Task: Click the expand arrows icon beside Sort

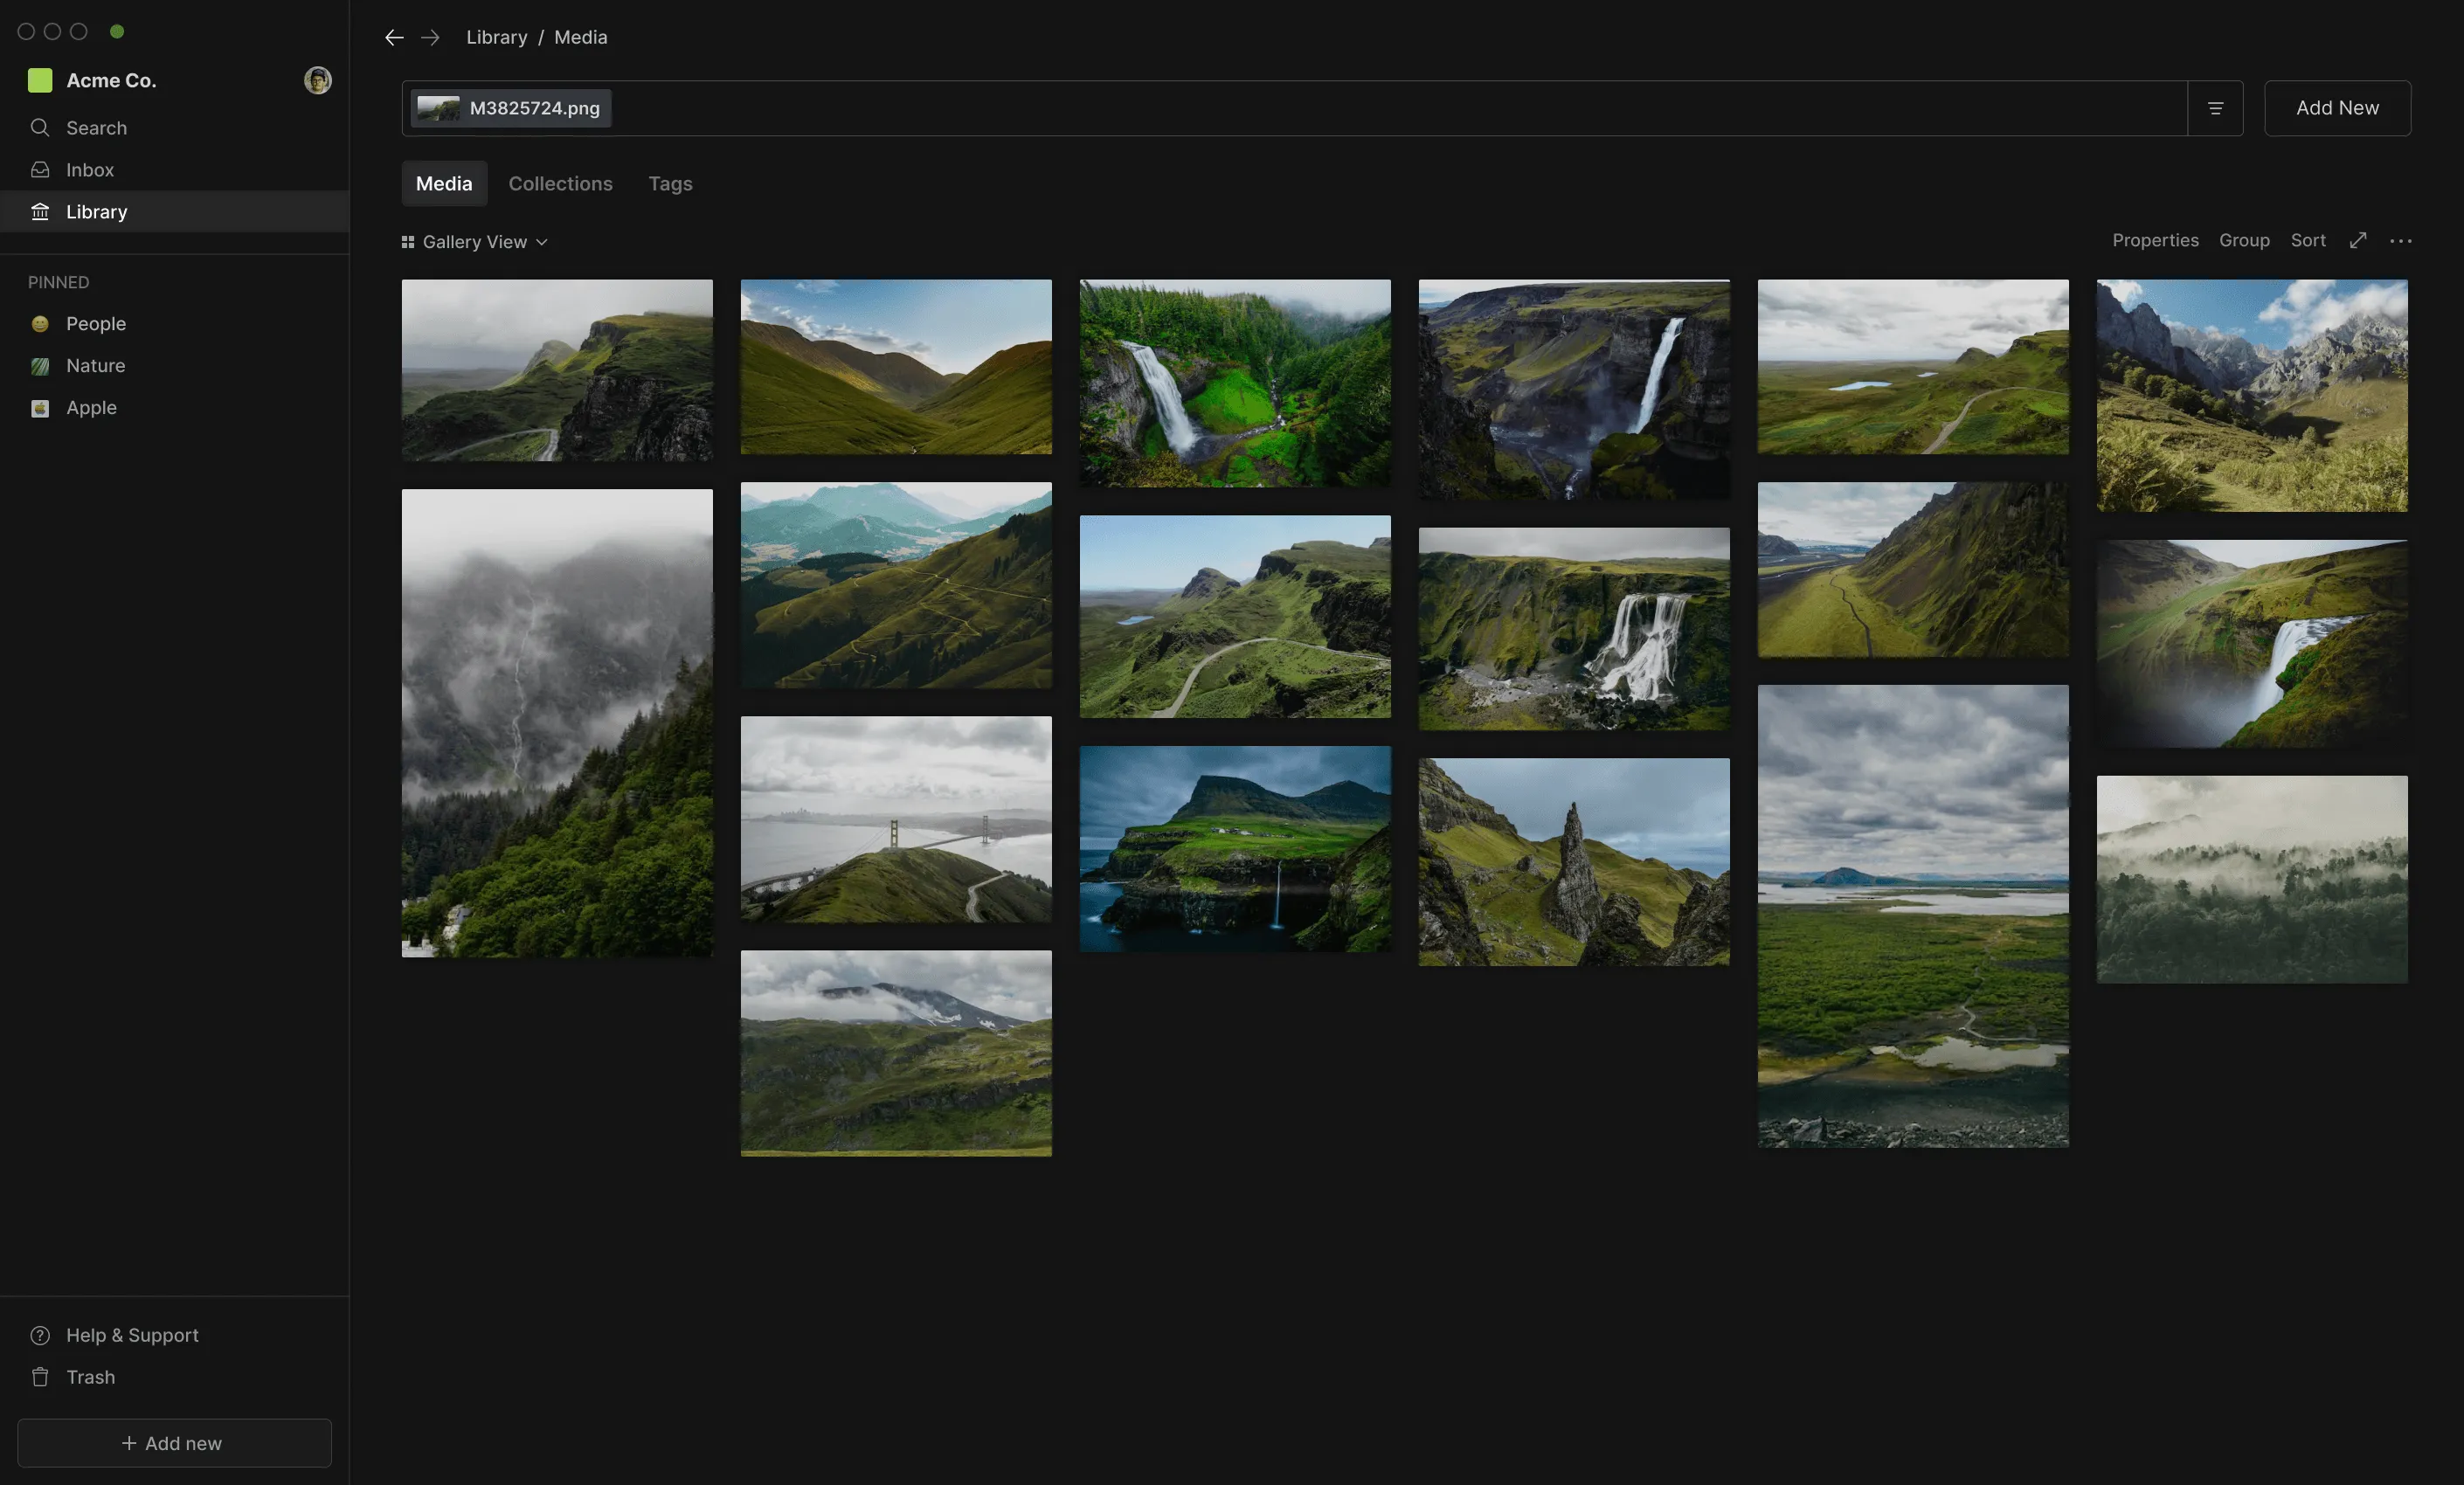Action: [2358, 240]
